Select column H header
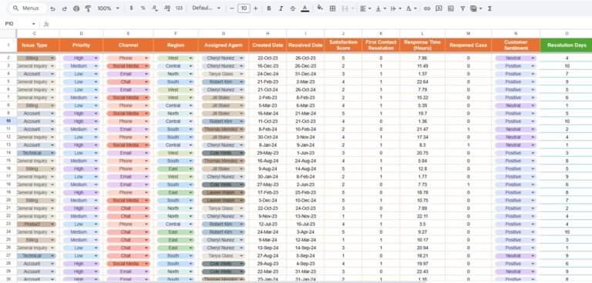This screenshot has height=283, width=592. point(267,34)
